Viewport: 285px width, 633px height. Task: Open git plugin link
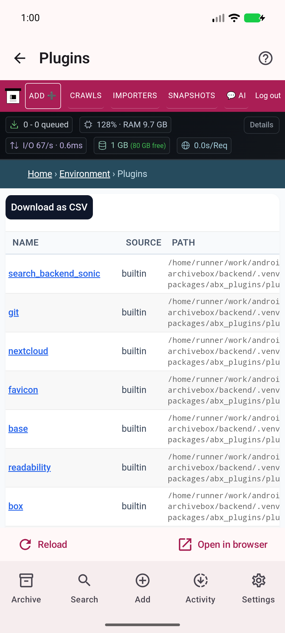[x=13, y=313]
